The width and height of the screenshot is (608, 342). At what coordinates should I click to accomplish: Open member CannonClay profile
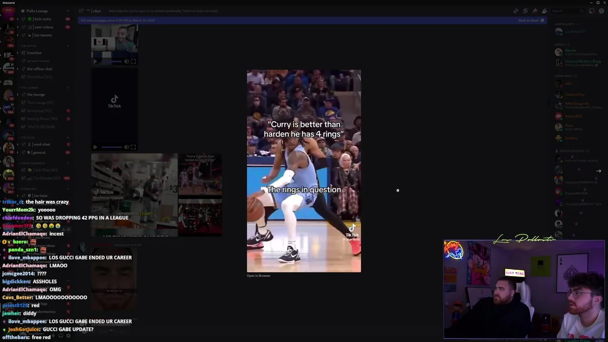click(575, 94)
